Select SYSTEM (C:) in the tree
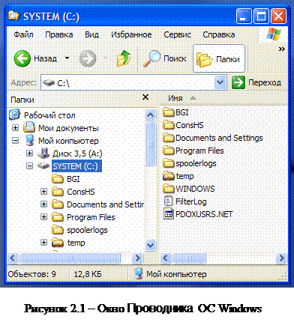 coord(76,166)
